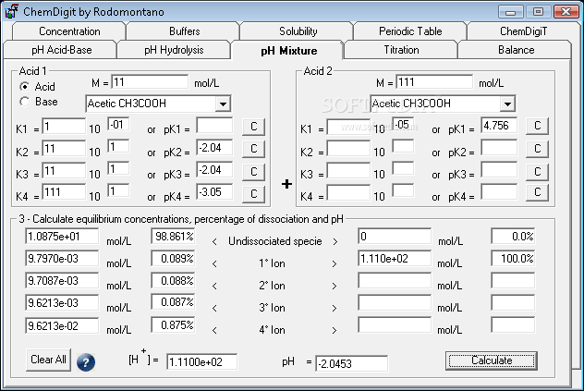584x391 pixels.
Task: Click Acid 1 pK2 field showing -2.04
Action: pos(214,148)
